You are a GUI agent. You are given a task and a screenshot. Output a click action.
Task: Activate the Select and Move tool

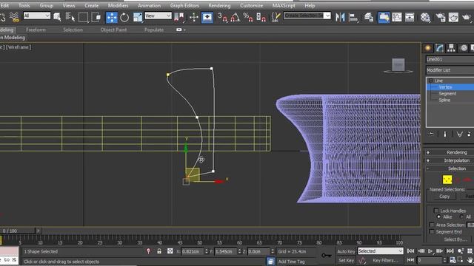click(112, 17)
